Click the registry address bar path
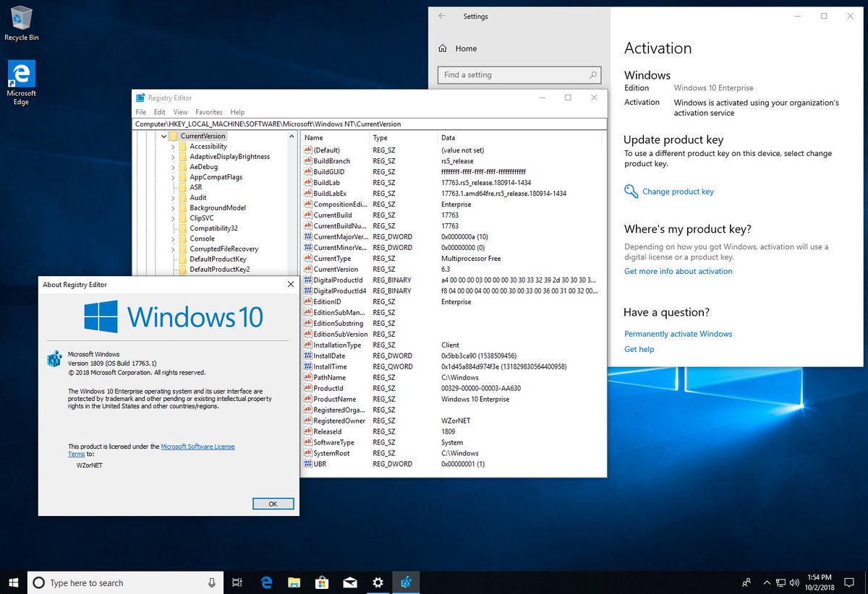 370,124
